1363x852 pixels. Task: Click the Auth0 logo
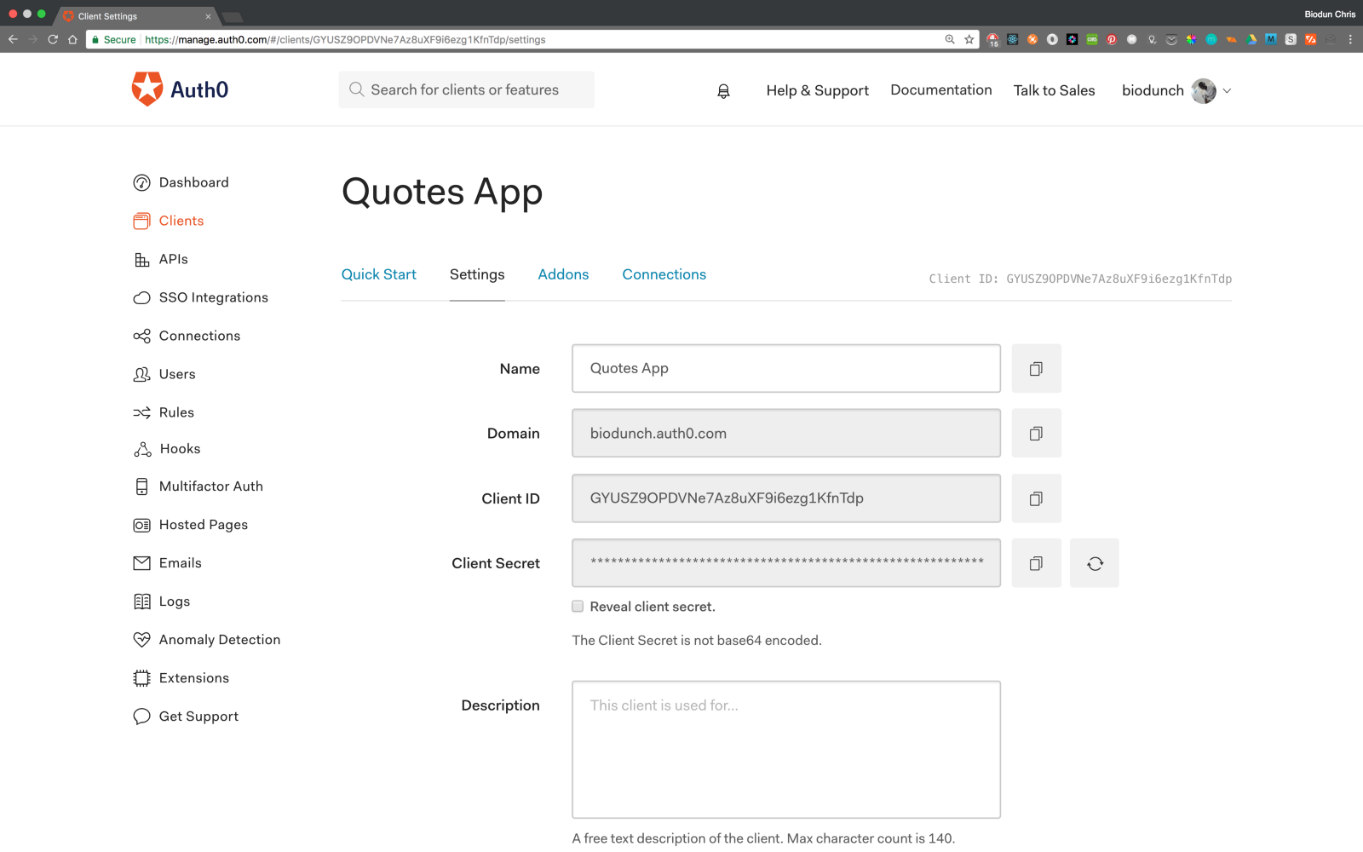(x=180, y=89)
